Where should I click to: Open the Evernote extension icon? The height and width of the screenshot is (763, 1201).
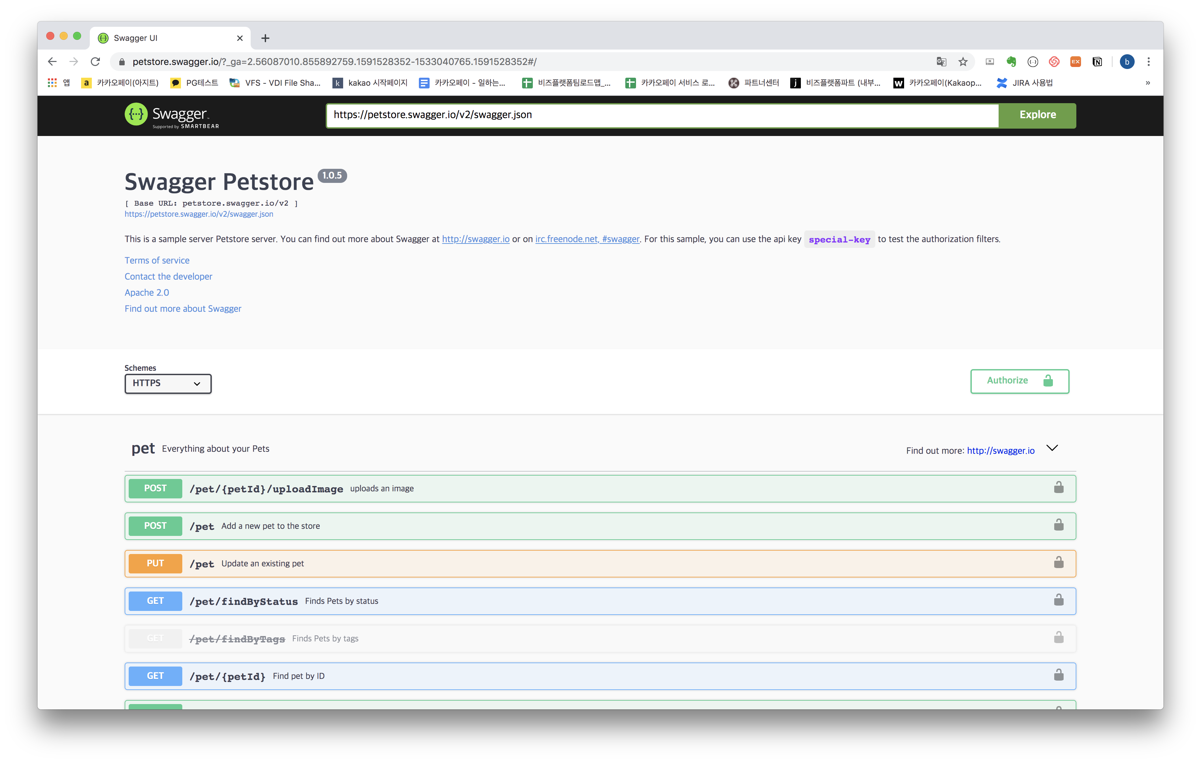tap(1011, 62)
